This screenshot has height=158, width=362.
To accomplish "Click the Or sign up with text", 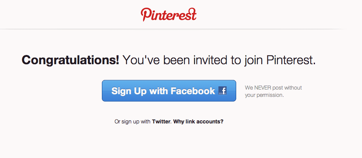I will click(132, 121).
